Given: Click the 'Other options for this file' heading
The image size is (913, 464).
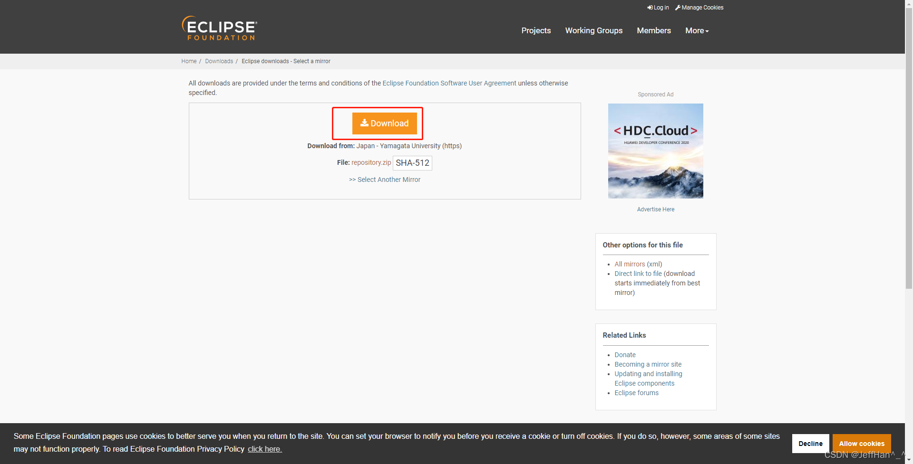Looking at the screenshot, I should [x=643, y=245].
